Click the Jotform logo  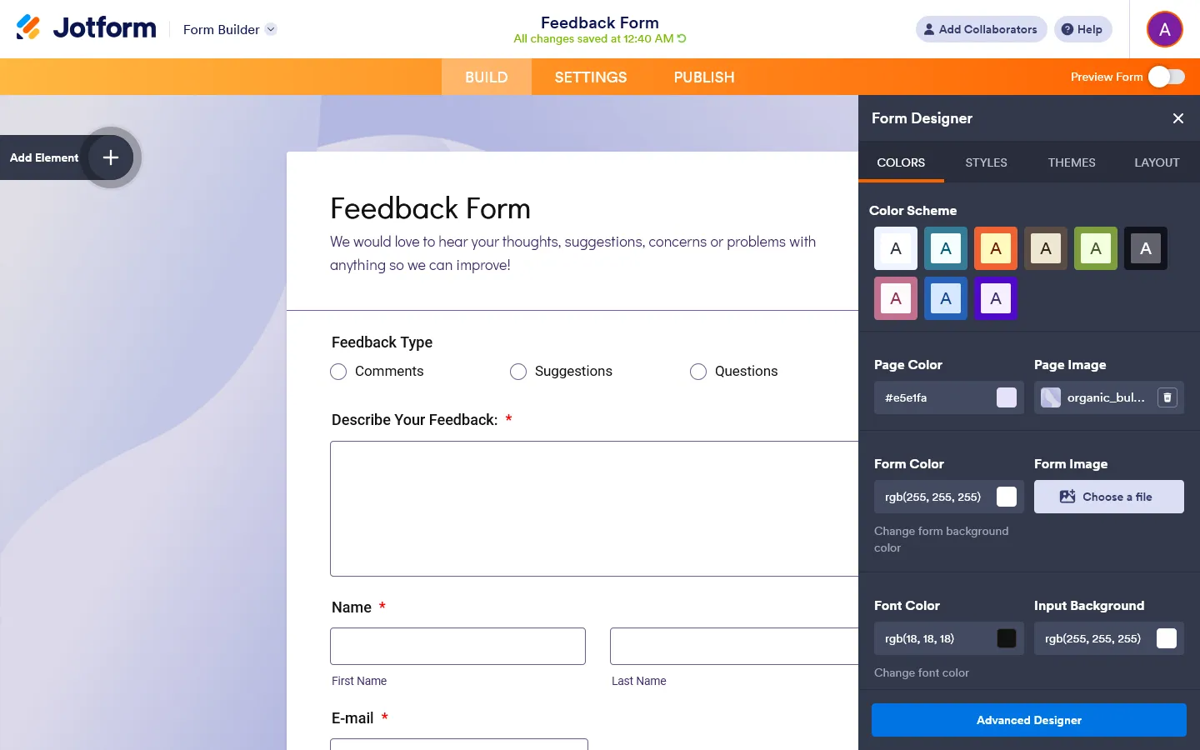pyautogui.click(x=85, y=27)
